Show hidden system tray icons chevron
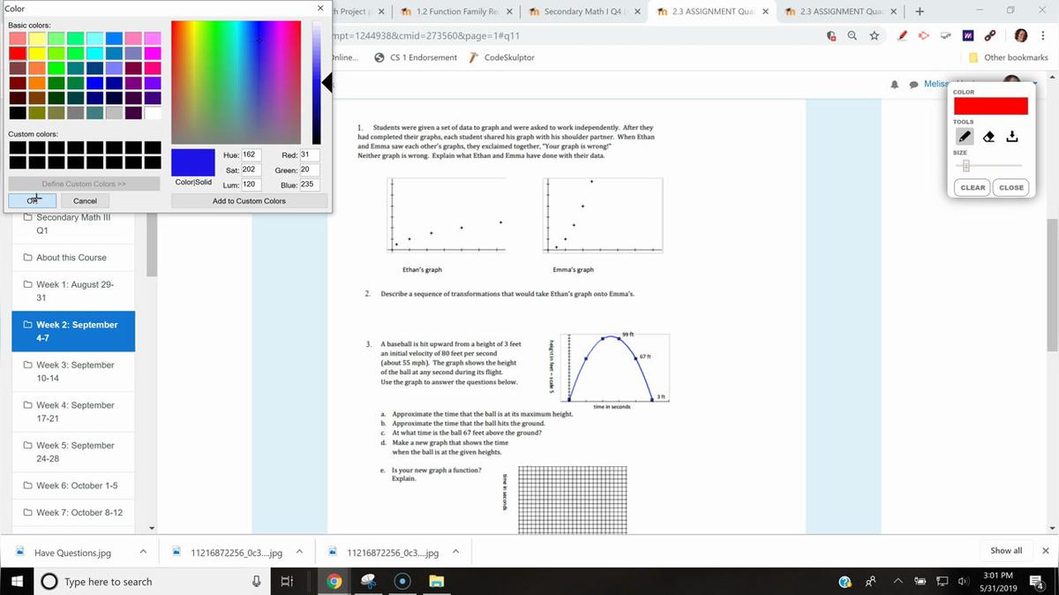Viewport: 1059px width, 595px height. [897, 582]
